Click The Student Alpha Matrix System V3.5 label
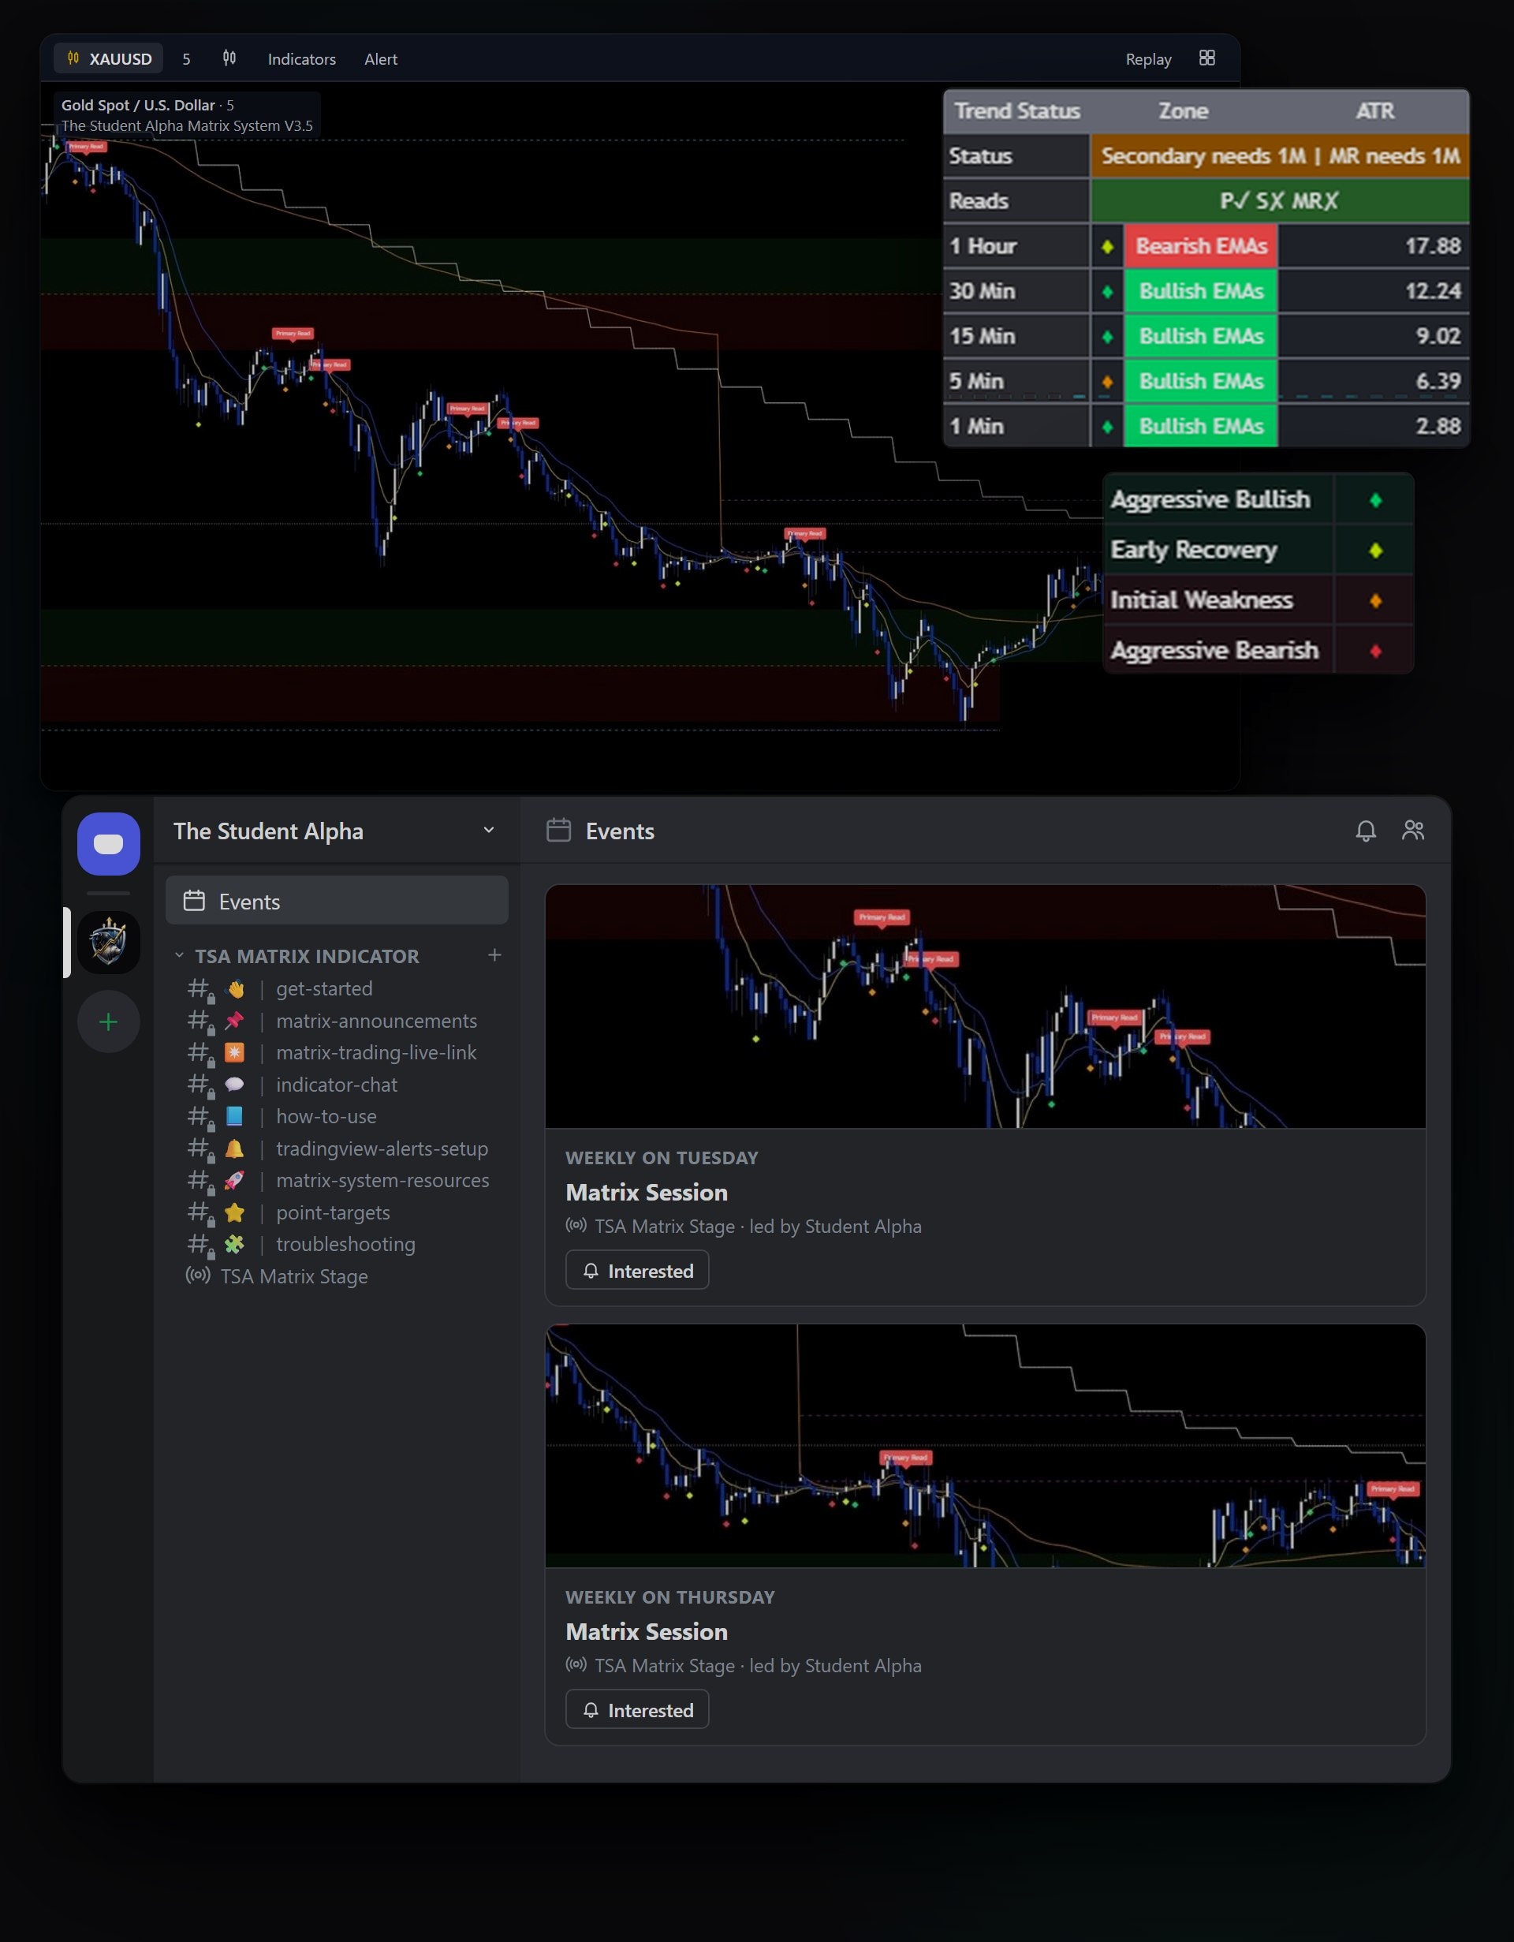Screen dimensions: 1514x1942 pos(187,125)
